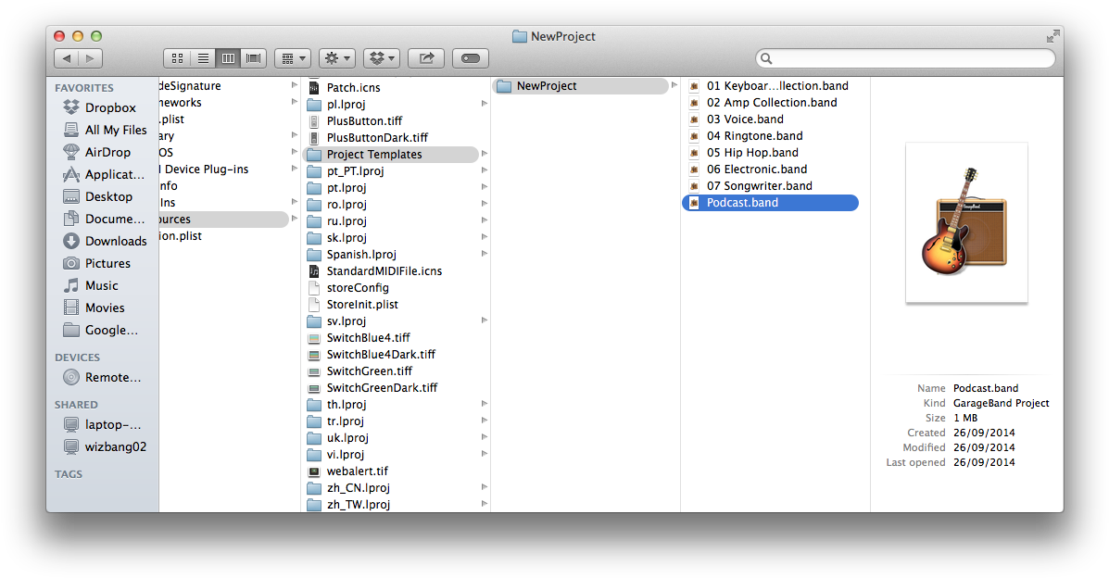The height and width of the screenshot is (578, 1109).
Task: Switch to Cover Flow view
Action: (x=253, y=58)
